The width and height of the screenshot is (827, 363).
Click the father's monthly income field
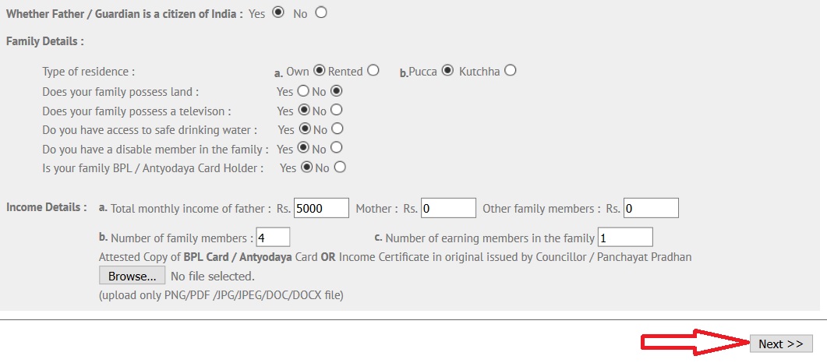(x=322, y=208)
